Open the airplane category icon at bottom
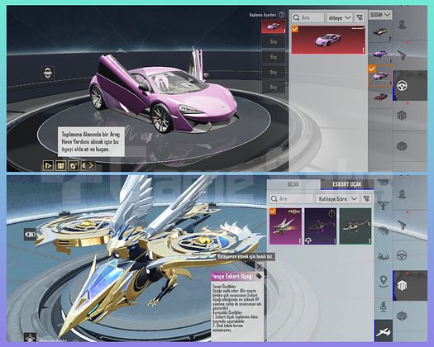Viewport: 434px width, 347px height. 384,331
